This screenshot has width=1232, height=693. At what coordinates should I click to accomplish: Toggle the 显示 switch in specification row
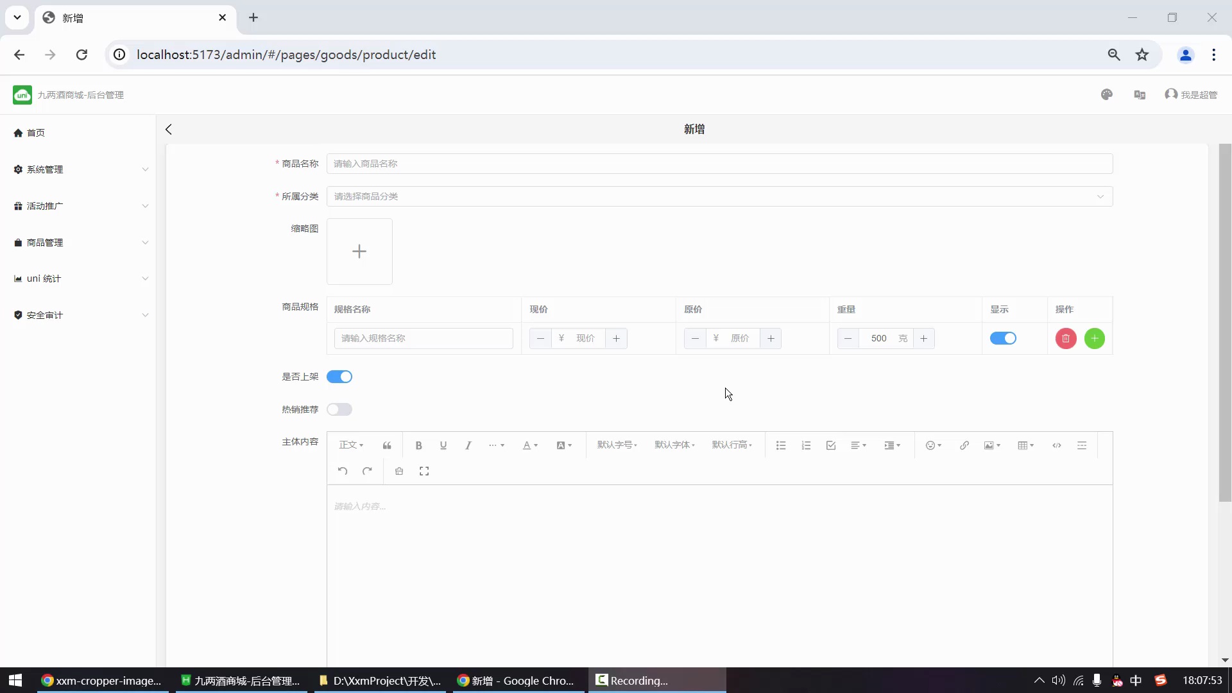(1003, 339)
